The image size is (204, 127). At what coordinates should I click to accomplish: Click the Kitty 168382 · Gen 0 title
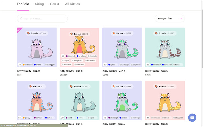tap(28, 71)
